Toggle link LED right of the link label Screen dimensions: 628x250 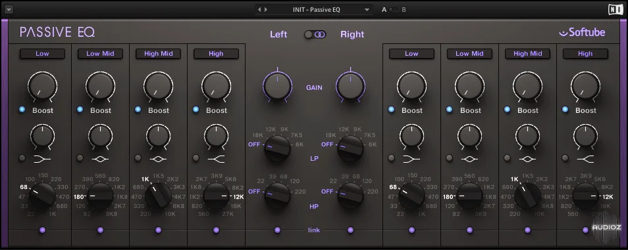click(x=350, y=230)
